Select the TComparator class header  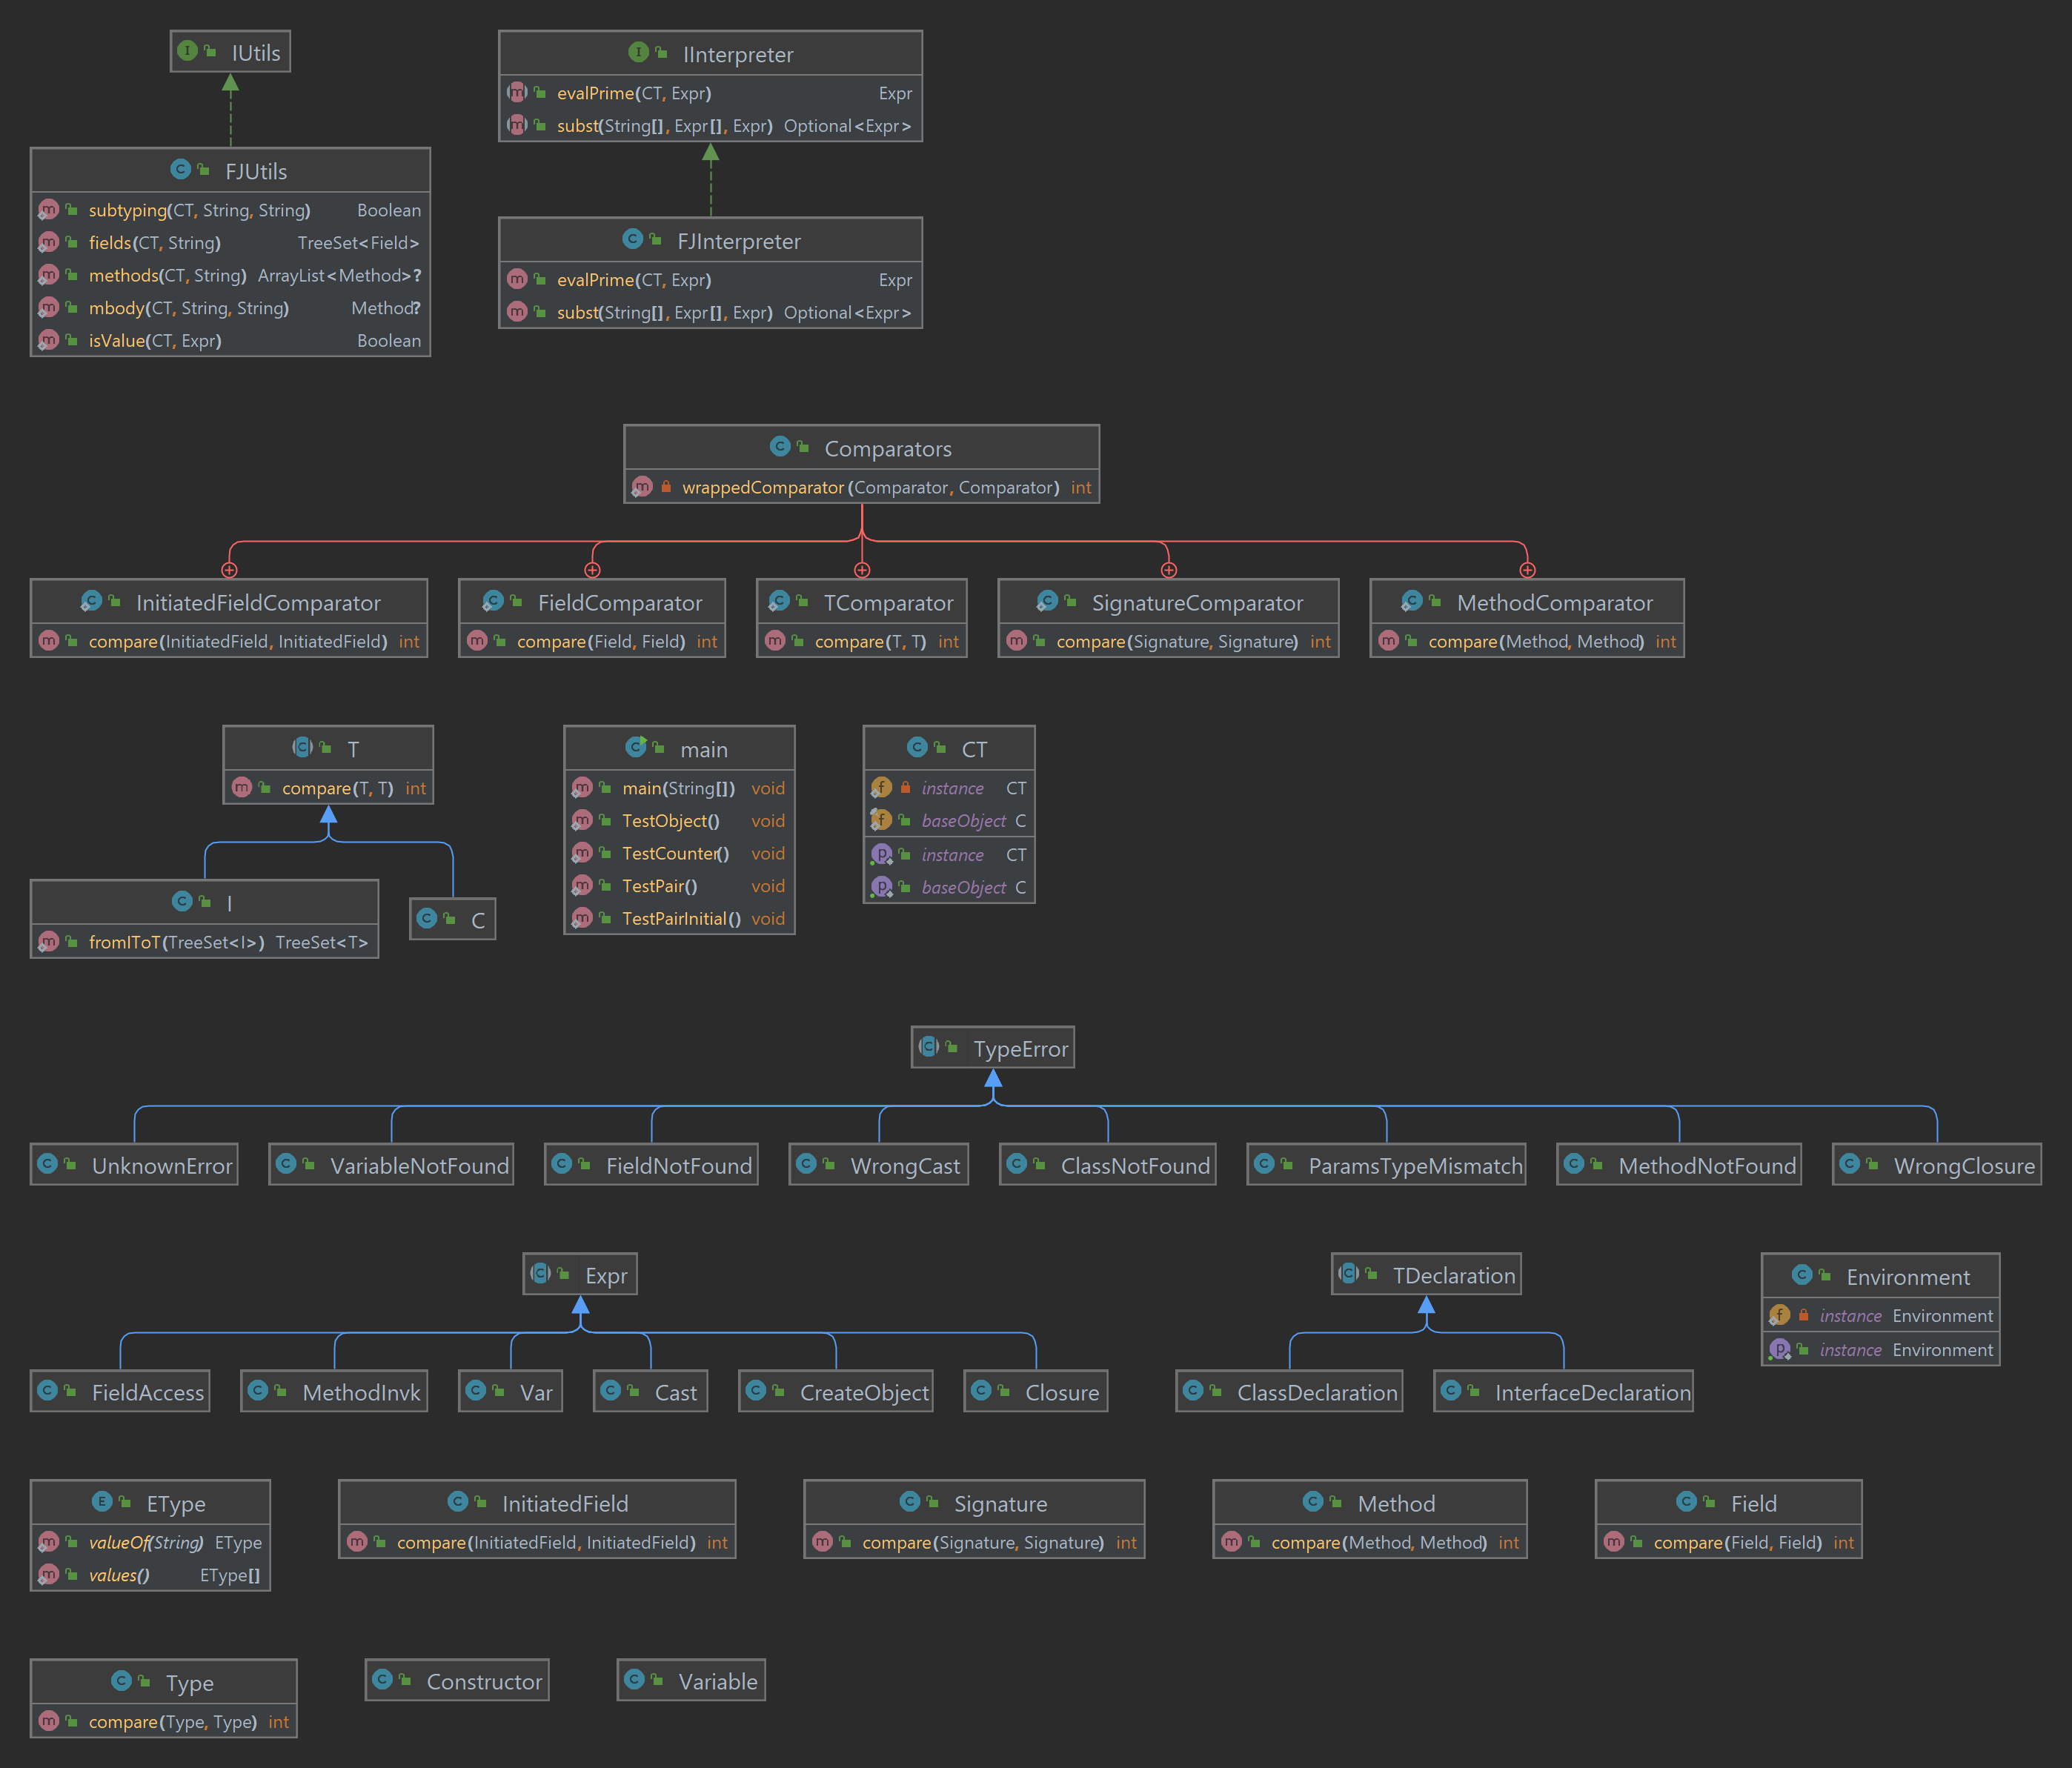coord(862,602)
